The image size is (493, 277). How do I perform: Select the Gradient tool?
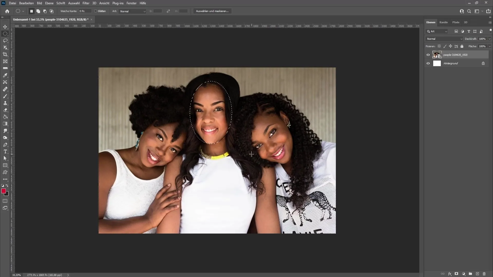(5, 124)
